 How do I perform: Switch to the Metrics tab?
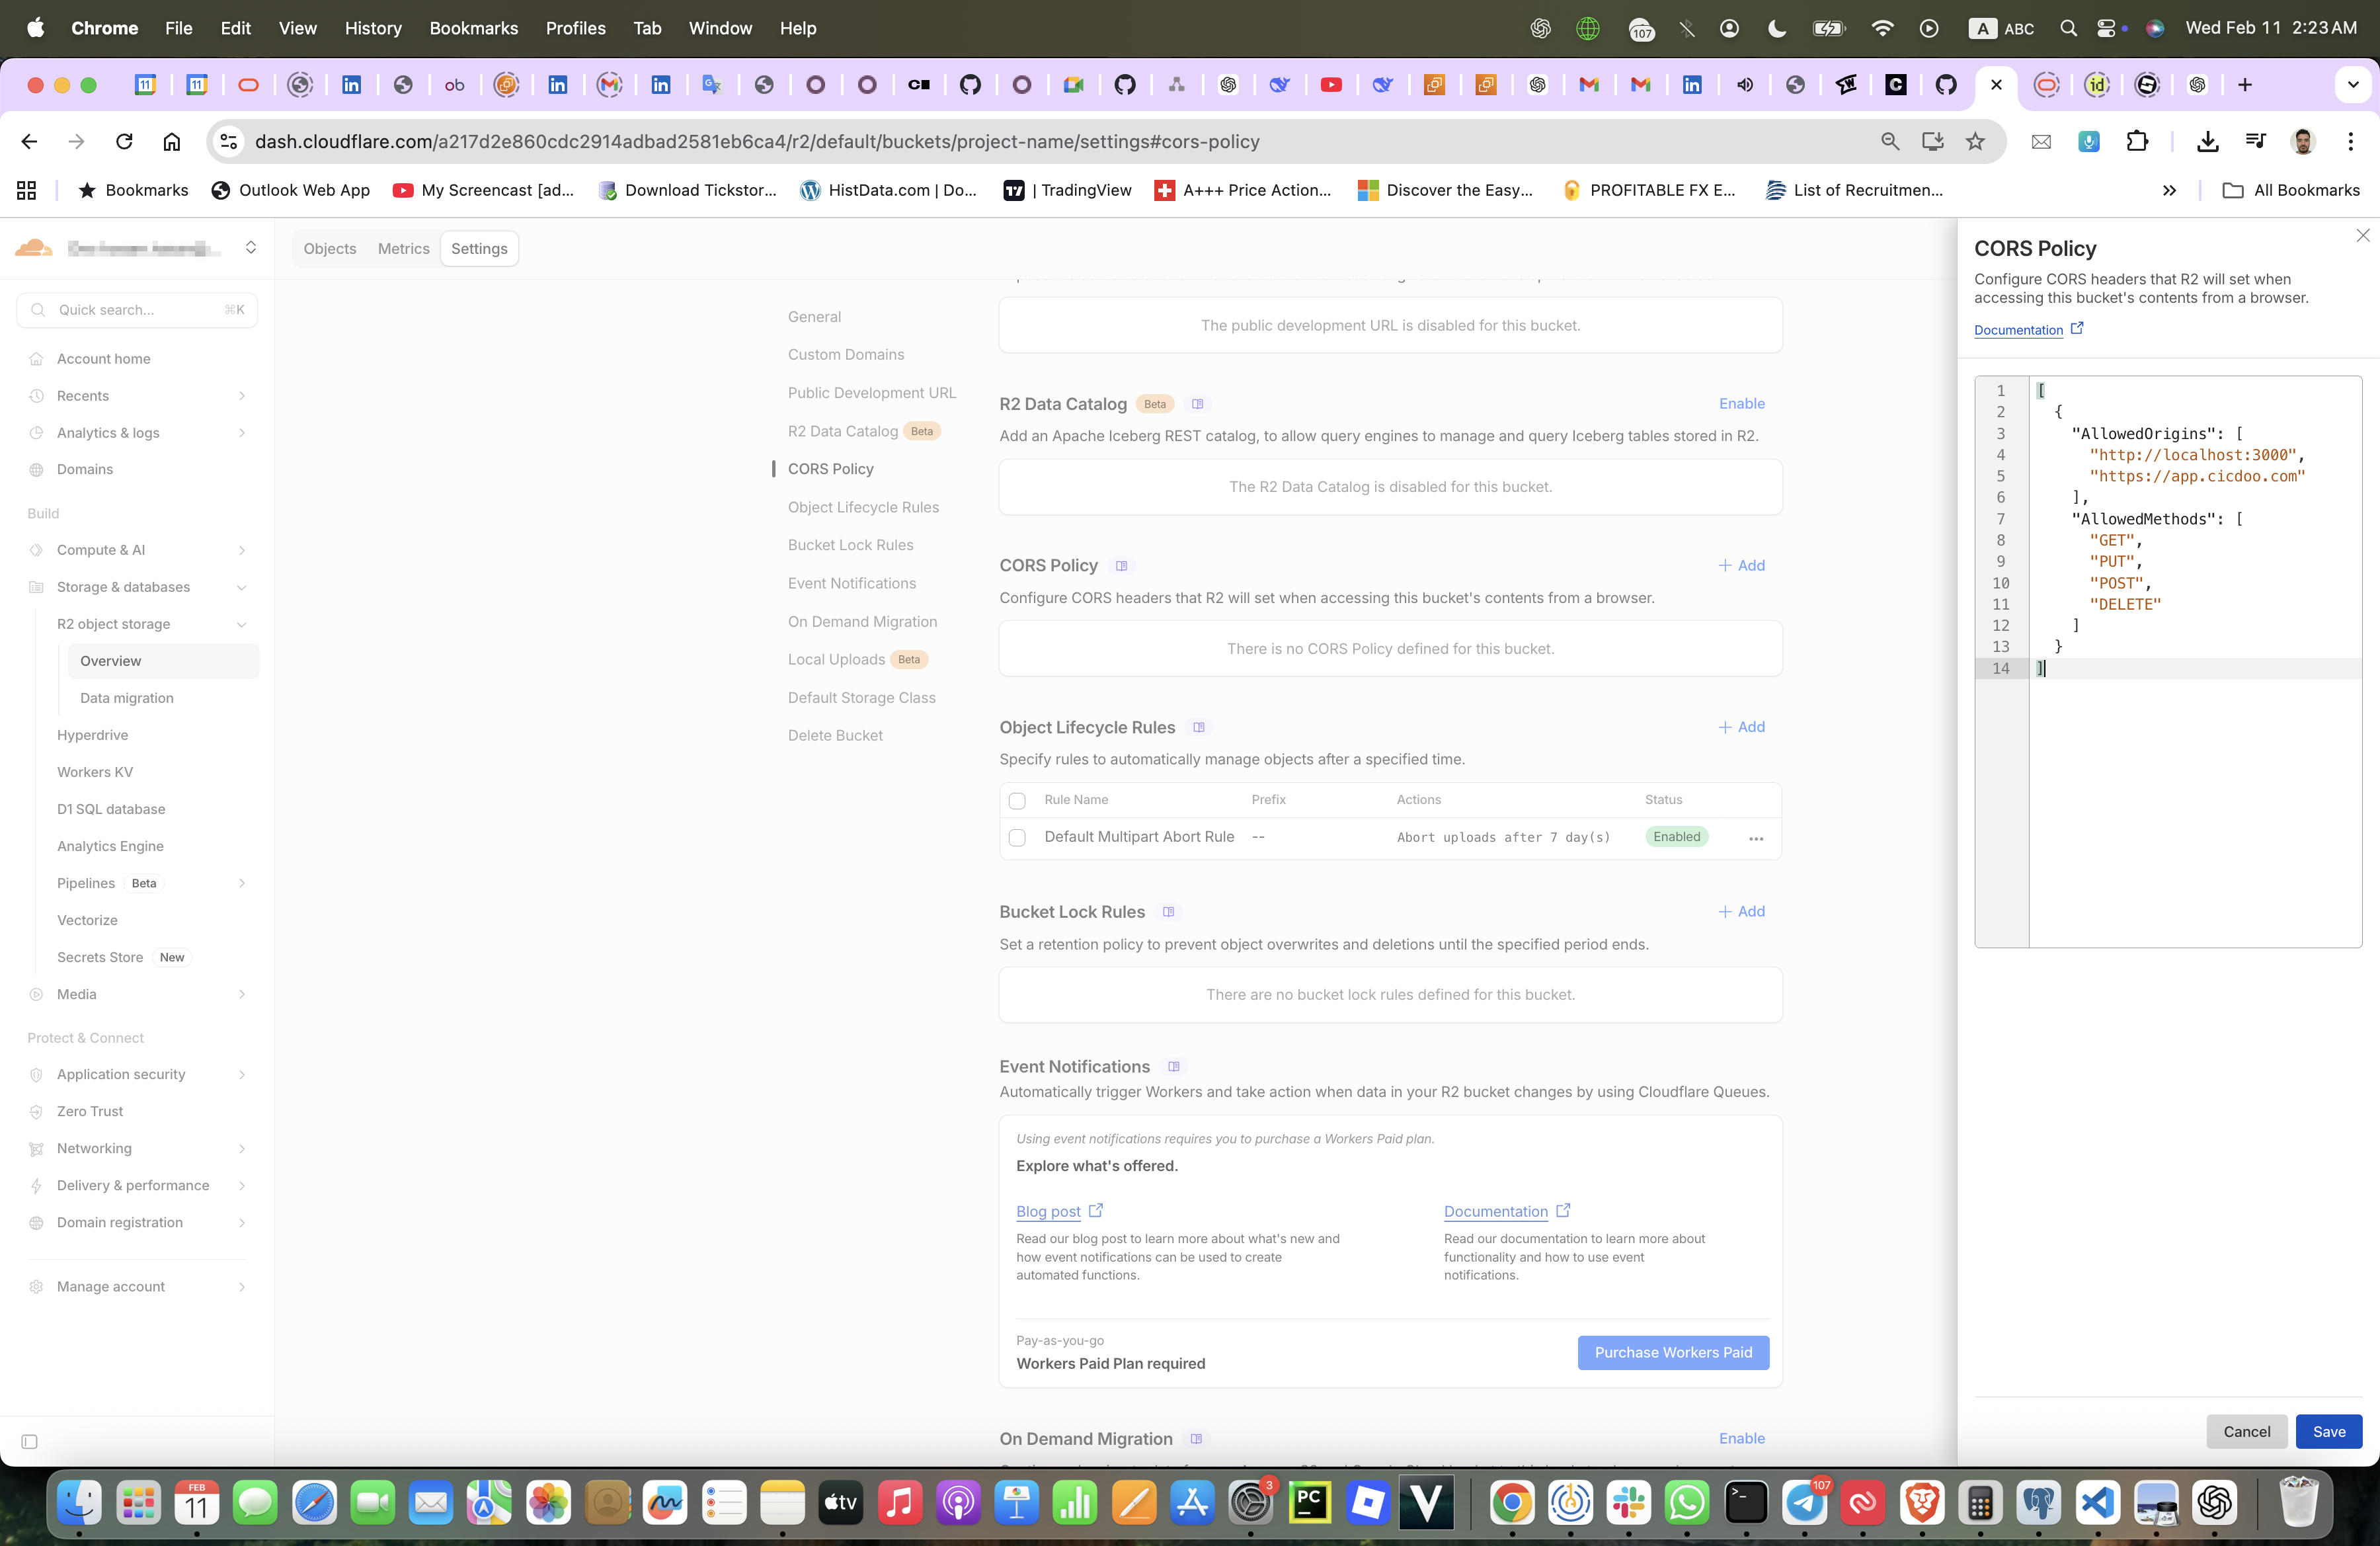[403, 249]
